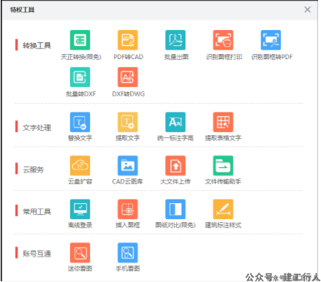Select the 替换文字 tool
This screenshot has width=321, height=282.
(80, 122)
